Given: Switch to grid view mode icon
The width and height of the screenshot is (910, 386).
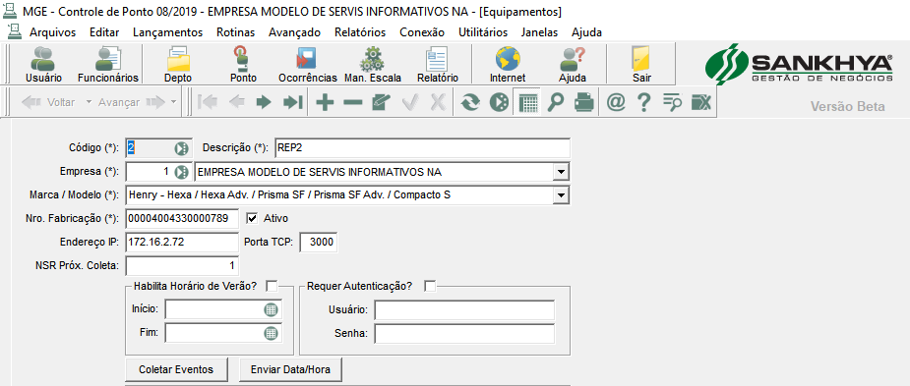Looking at the screenshot, I should [527, 102].
